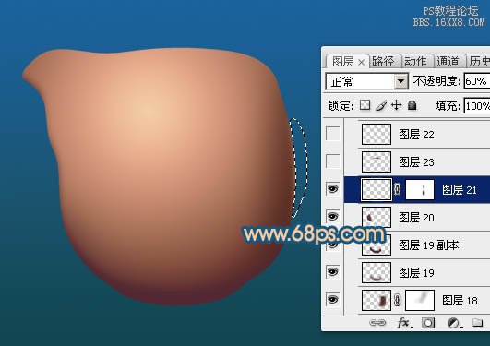Click the lock transparent pixels icon
Viewport: 490px width, 346px height.
pos(365,105)
